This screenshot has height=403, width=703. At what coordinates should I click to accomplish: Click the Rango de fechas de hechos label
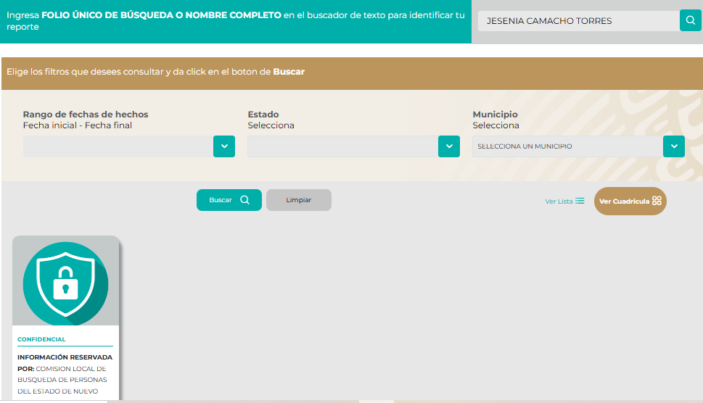(86, 115)
